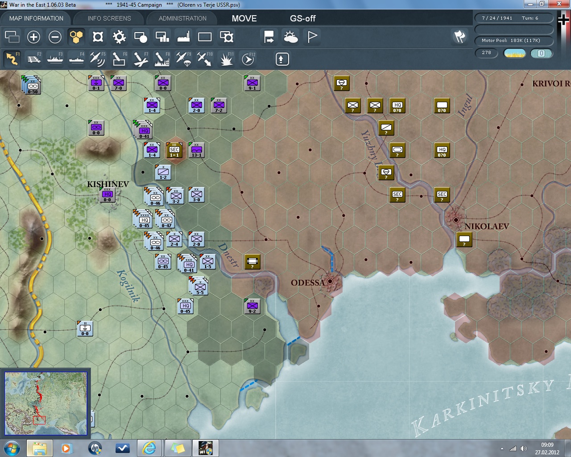Open Windows Explorer from the taskbar
Screen dimensions: 571x457
(x=39, y=448)
